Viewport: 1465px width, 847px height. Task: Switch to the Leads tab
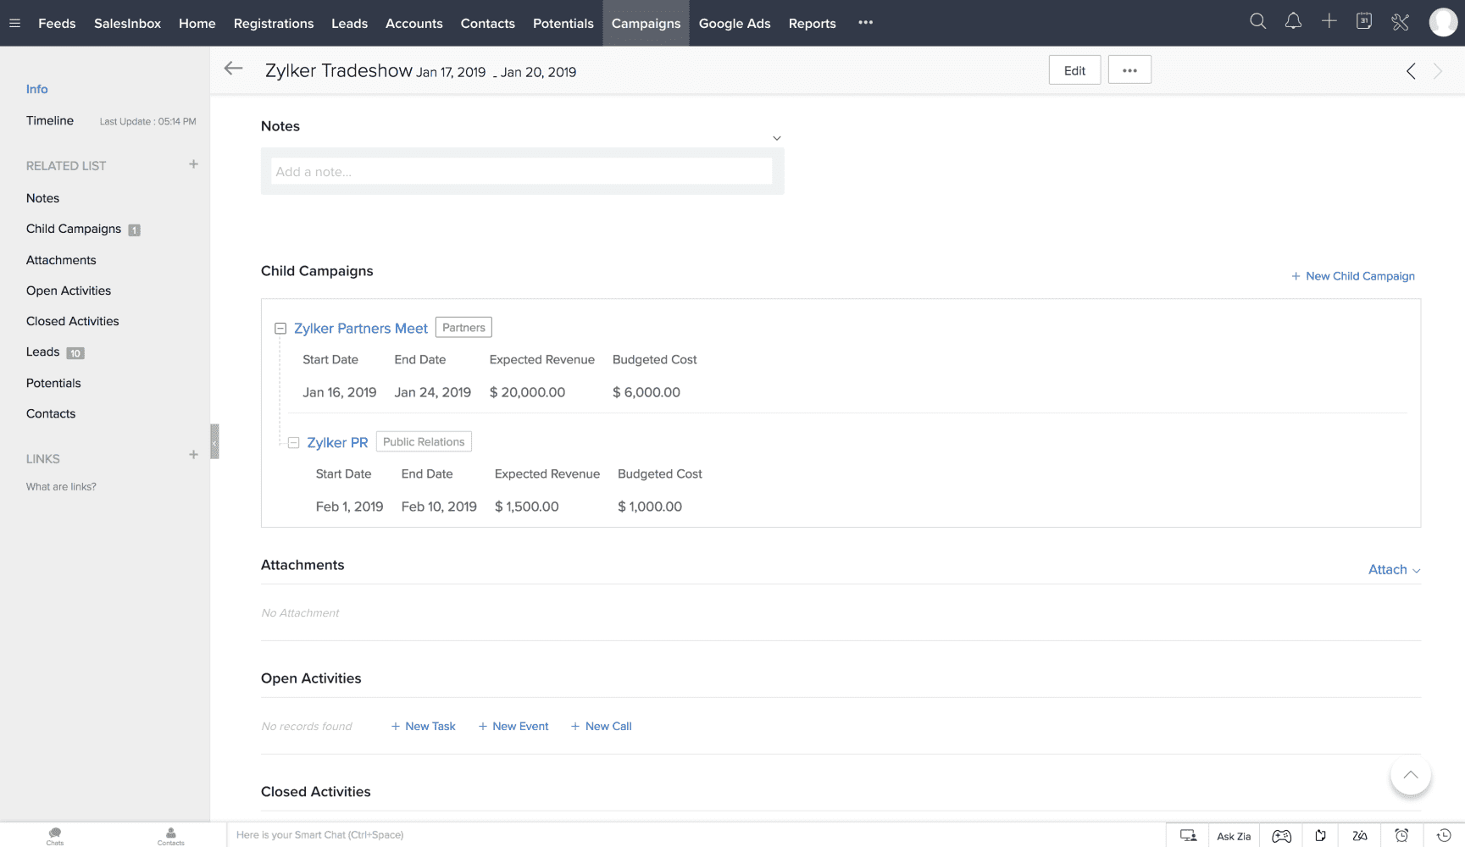pyautogui.click(x=349, y=23)
